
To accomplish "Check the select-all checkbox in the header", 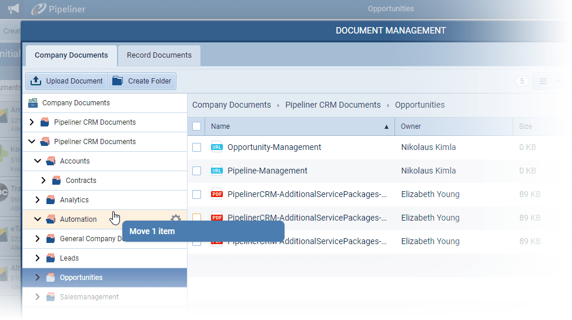I will coord(197,126).
